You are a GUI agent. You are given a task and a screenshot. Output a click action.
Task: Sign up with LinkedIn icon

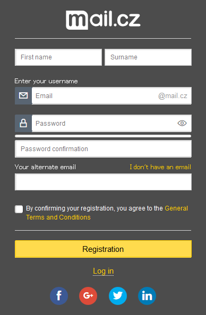pyautogui.click(x=147, y=296)
